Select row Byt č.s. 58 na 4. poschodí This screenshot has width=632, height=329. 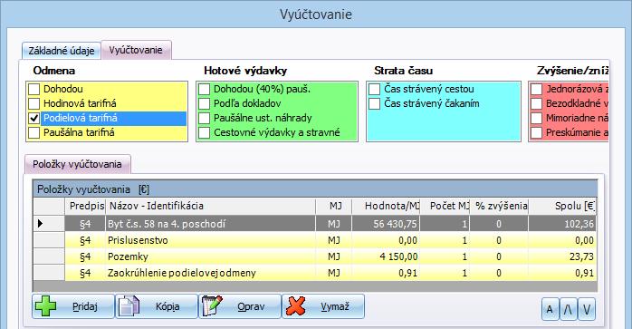pyautogui.click(x=315, y=223)
